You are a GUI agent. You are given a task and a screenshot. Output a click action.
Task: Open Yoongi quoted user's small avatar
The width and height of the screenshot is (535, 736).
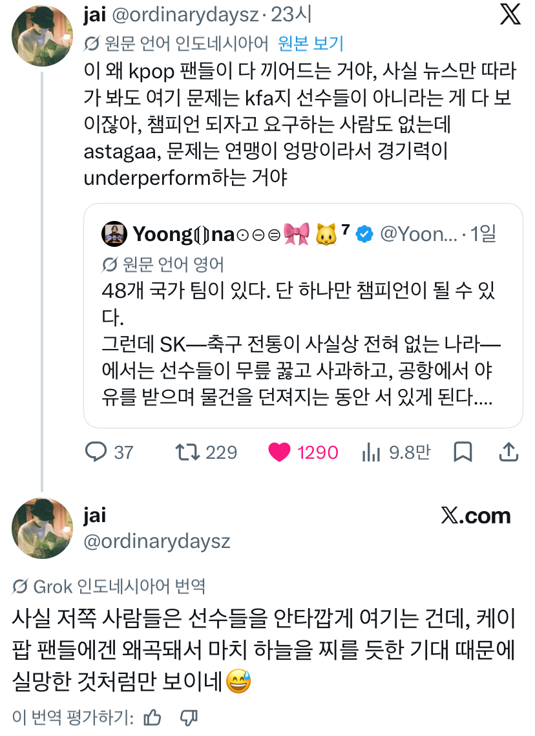click(114, 234)
